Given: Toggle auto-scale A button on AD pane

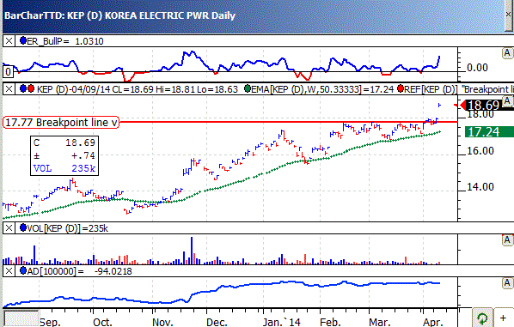Looking at the screenshot, I should coord(507,283).
